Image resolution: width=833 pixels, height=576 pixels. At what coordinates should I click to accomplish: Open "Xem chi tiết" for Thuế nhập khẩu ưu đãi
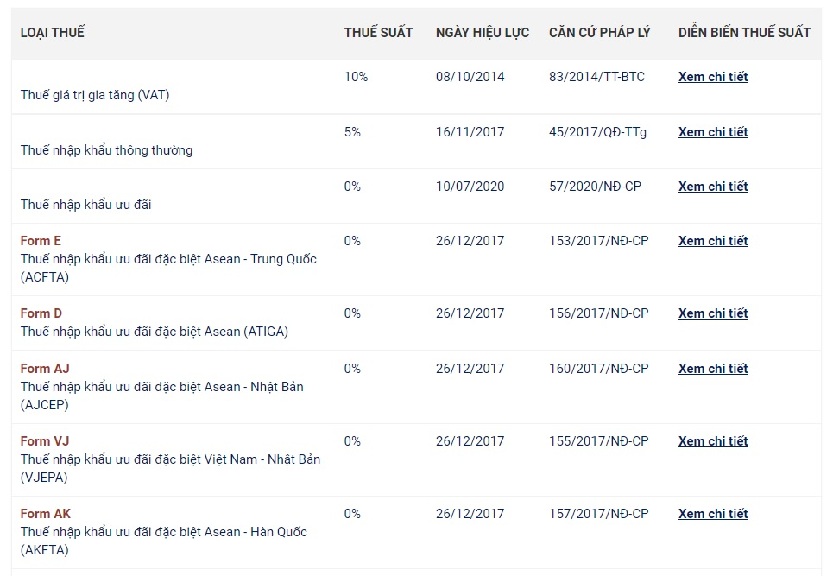pos(712,187)
